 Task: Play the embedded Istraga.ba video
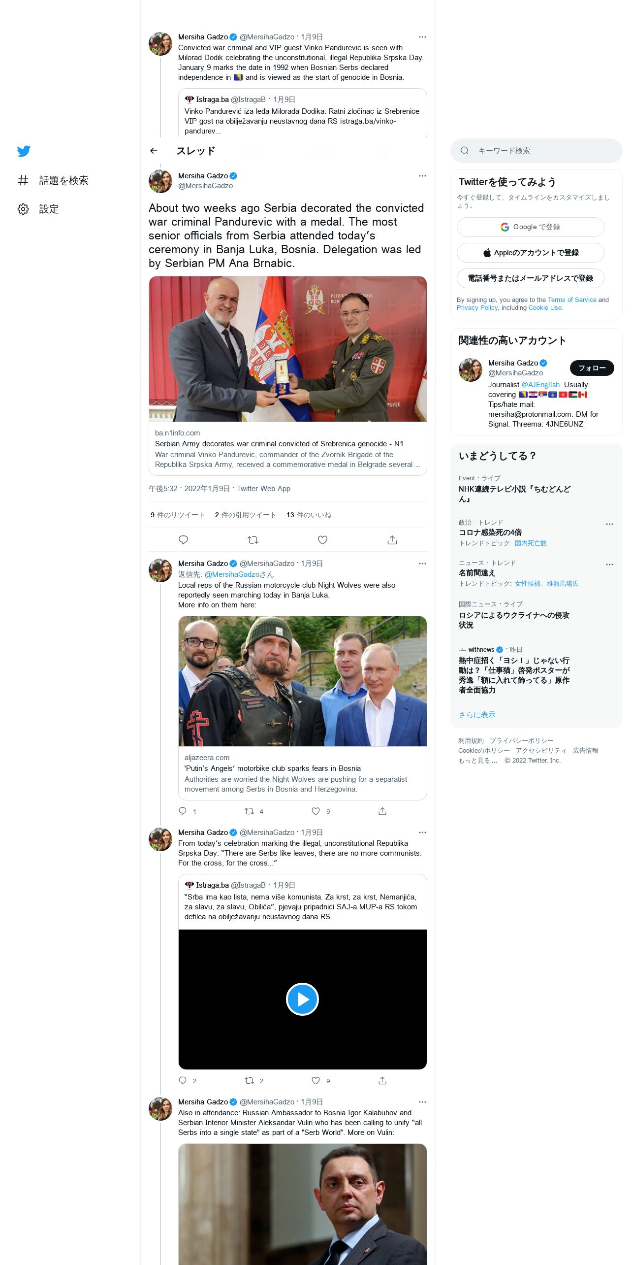(x=302, y=999)
